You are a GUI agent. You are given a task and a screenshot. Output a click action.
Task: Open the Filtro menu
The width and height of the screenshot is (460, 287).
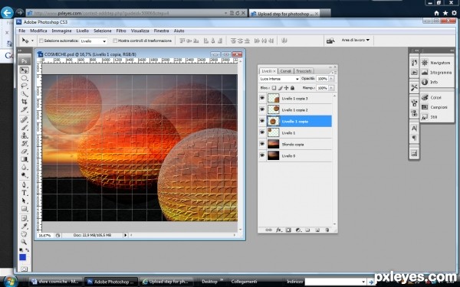(x=121, y=31)
